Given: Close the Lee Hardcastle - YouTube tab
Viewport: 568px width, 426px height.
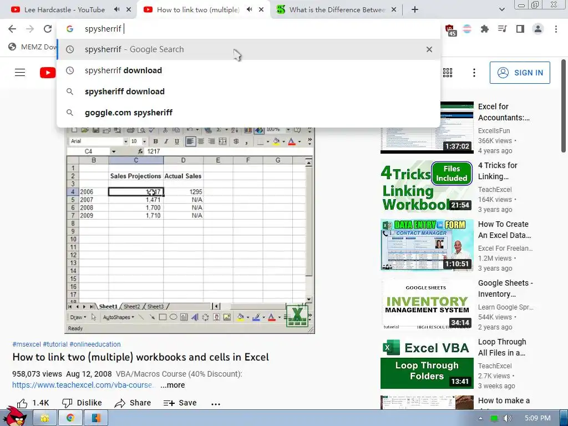Looking at the screenshot, I should pos(129,10).
